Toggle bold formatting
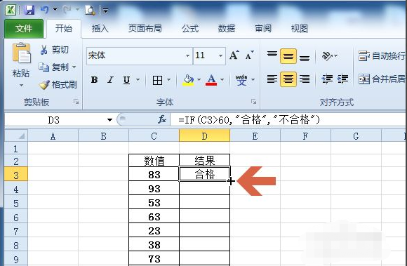This screenshot has width=407, height=266. pos(94,80)
